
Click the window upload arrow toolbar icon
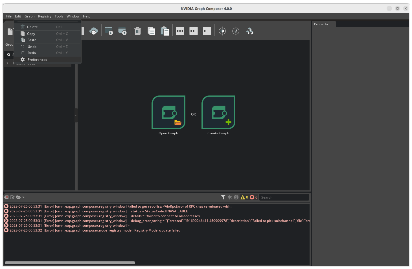122,31
